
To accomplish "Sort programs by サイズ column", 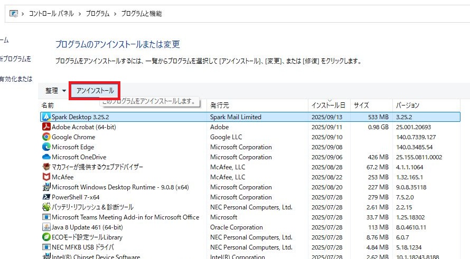I will pyautogui.click(x=361, y=105).
